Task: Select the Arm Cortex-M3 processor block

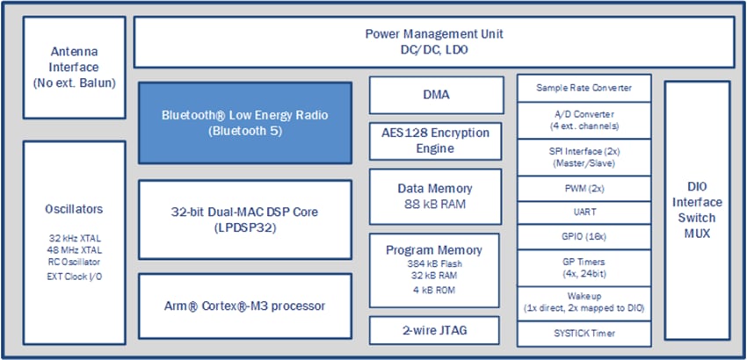Action: click(x=244, y=306)
